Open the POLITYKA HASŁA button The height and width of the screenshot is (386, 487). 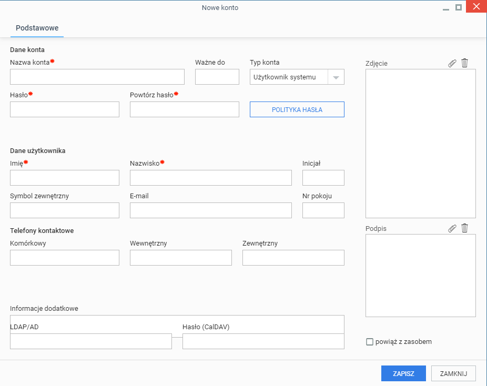[297, 109]
